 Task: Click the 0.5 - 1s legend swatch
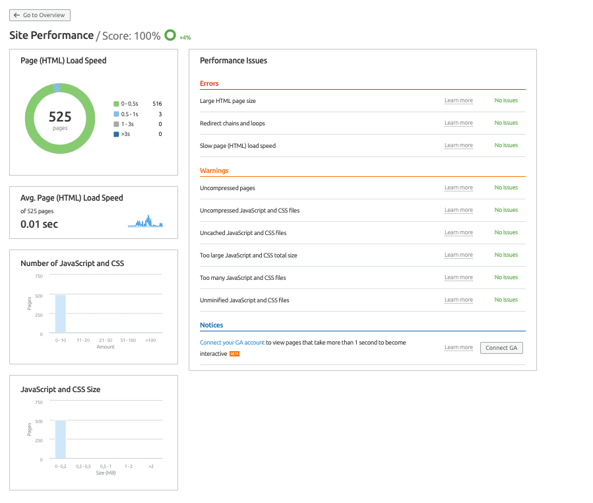click(116, 114)
